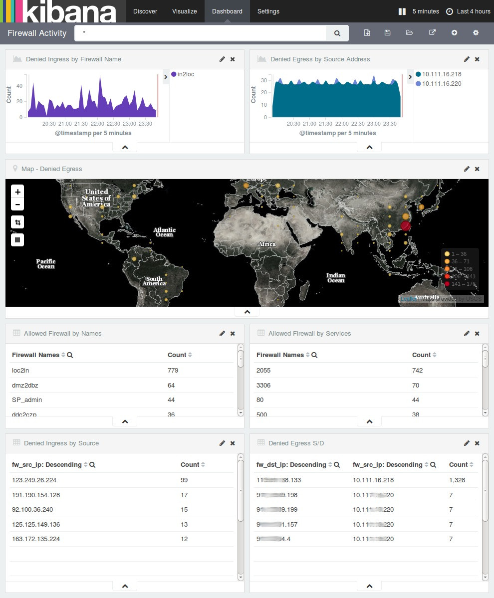Open the Last 4 hours time picker
This screenshot has height=598, width=494.
tap(468, 11)
